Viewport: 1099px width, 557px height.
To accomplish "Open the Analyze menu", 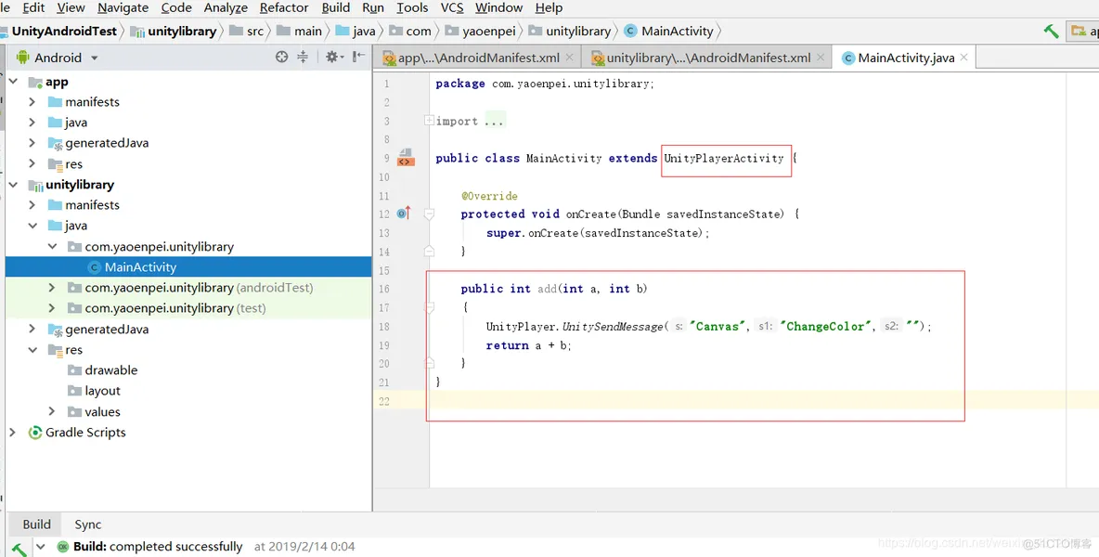I will coord(226,7).
